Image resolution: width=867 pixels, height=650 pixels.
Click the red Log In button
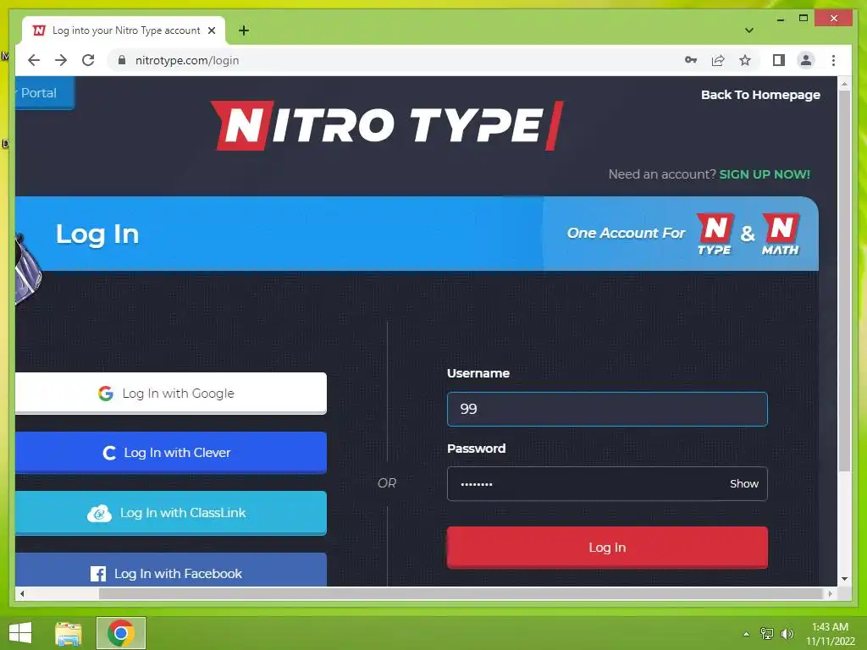coord(607,548)
